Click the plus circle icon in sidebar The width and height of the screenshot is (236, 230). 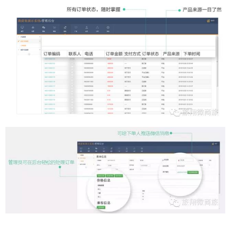coord(29,54)
